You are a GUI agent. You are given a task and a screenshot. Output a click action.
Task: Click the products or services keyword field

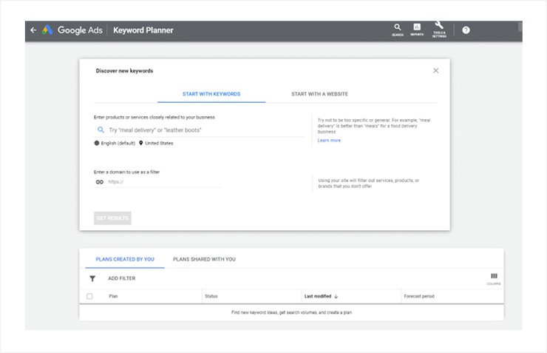(x=200, y=130)
